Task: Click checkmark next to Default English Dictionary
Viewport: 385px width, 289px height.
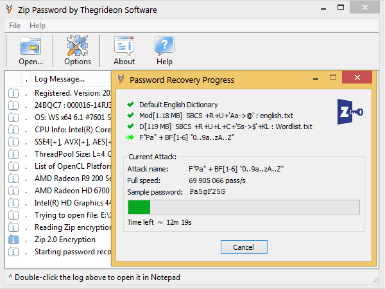Action: tap(130, 105)
